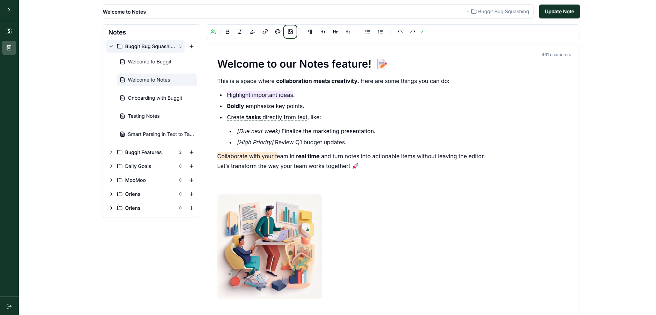Undo the last edit
Viewport: 656px width, 315px height.
coord(400,32)
